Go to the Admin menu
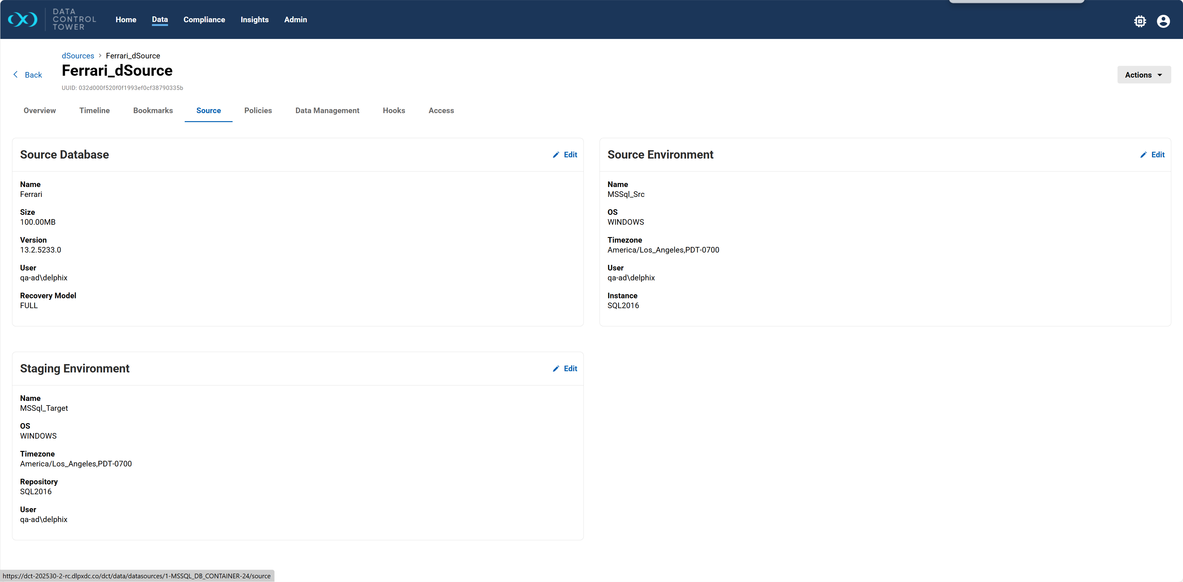1183x582 pixels. tap(295, 20)
